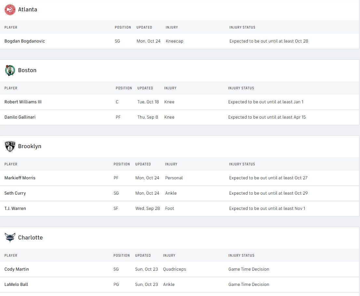Click 'Tue, Oct 18' update date
360x296 pixels.
[148, 102]
